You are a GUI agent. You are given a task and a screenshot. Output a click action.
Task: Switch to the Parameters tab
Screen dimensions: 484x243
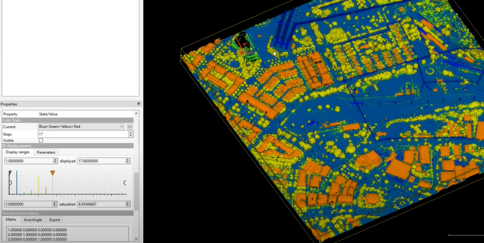tap(46, 152)
